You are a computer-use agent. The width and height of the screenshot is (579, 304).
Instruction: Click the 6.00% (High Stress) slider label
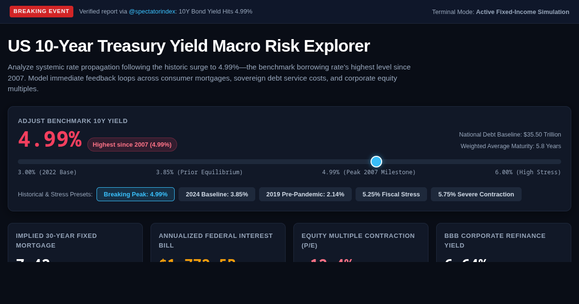point(528,172)
